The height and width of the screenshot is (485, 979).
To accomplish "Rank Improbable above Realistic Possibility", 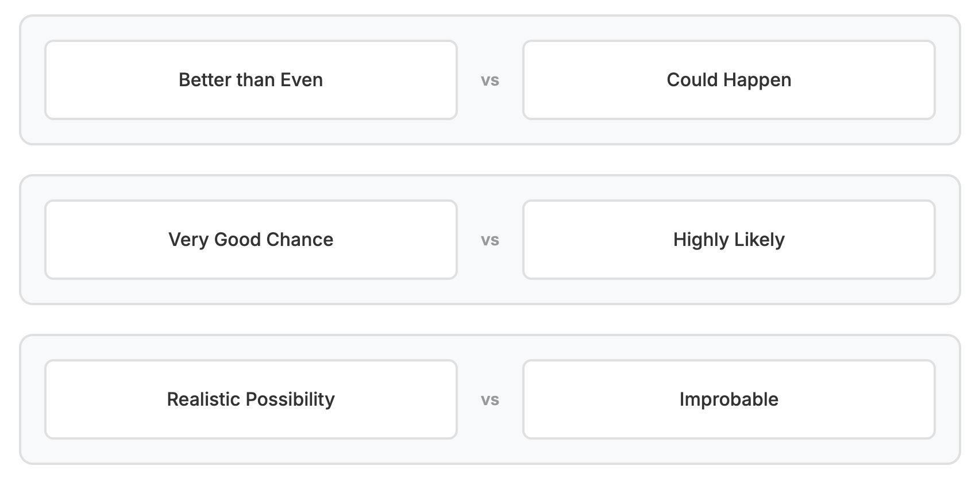I will coord(729,399).
